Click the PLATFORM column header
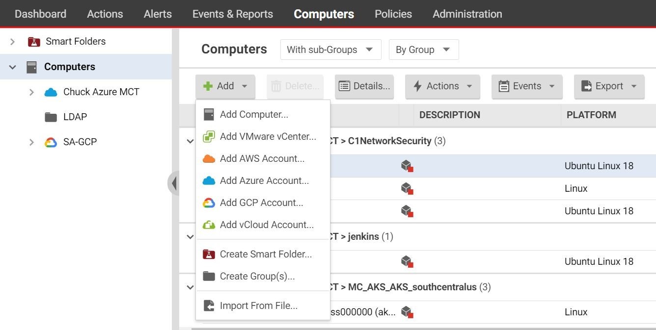The width and height of the screenshot is (656, 330). (591, 115)
